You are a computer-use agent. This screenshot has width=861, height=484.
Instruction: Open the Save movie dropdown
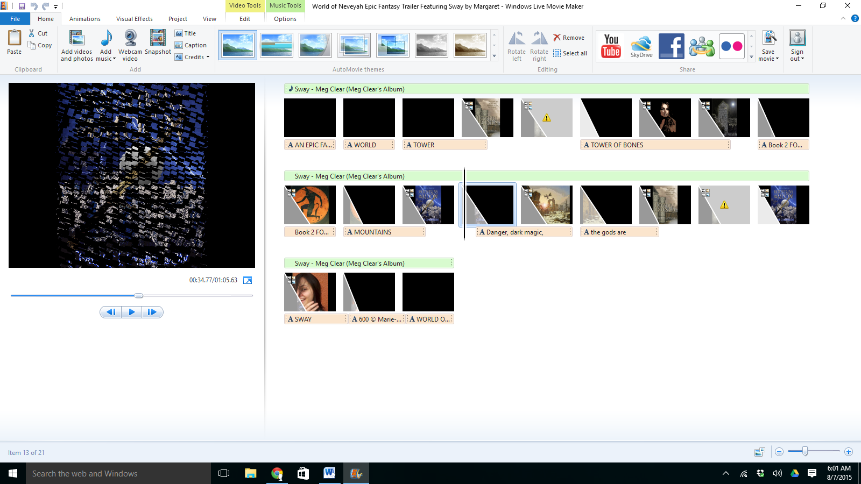tap(768, 55)
